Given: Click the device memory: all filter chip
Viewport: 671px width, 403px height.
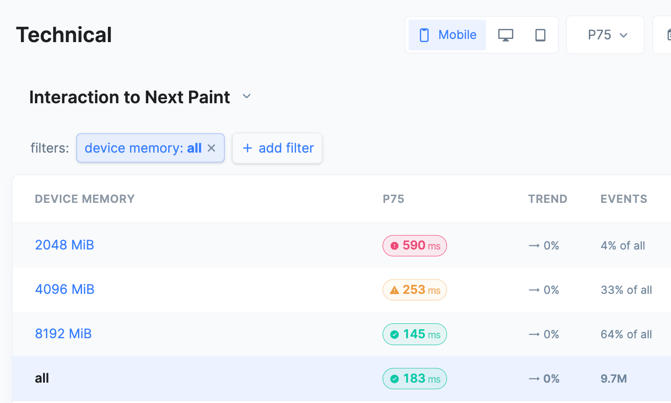Looking at the screenshot, I should coord(142,148).
